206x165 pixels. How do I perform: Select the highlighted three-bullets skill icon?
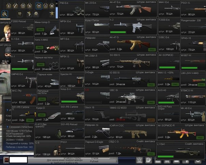click(x=39, y=6)
